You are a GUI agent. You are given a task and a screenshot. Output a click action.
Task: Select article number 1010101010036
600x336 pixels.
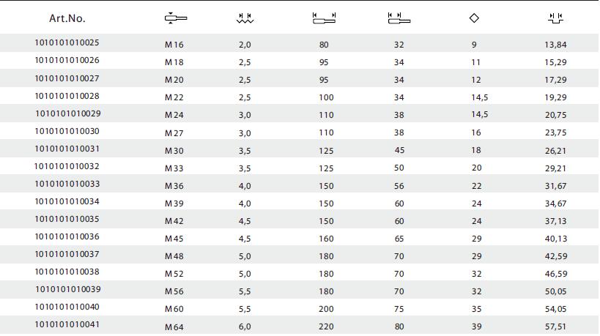[67, 236]
